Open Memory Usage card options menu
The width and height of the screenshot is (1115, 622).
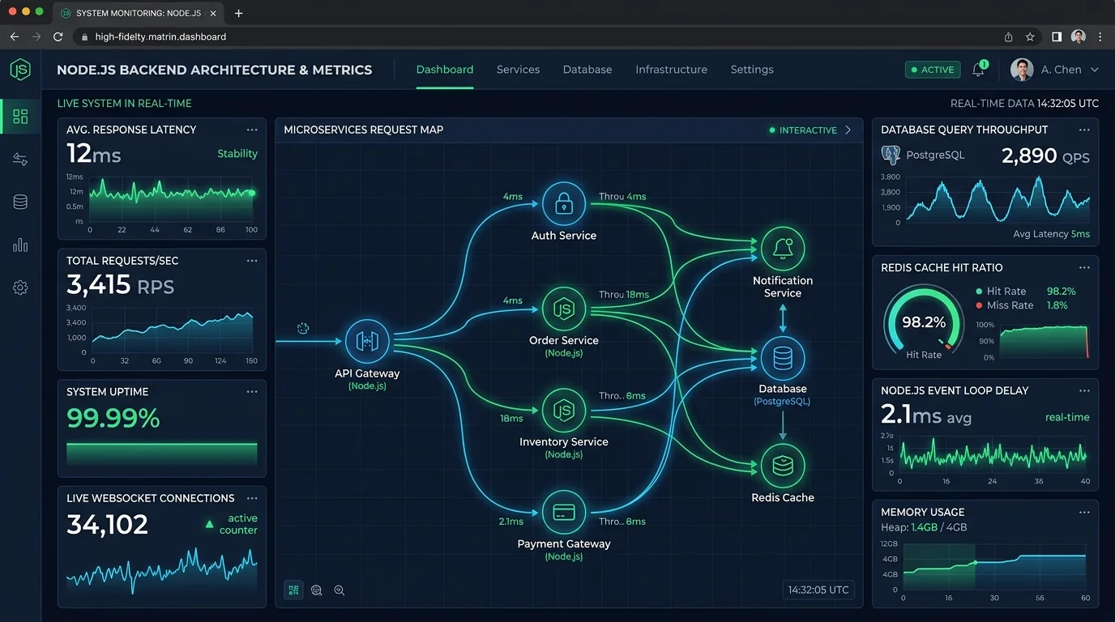1084,512
